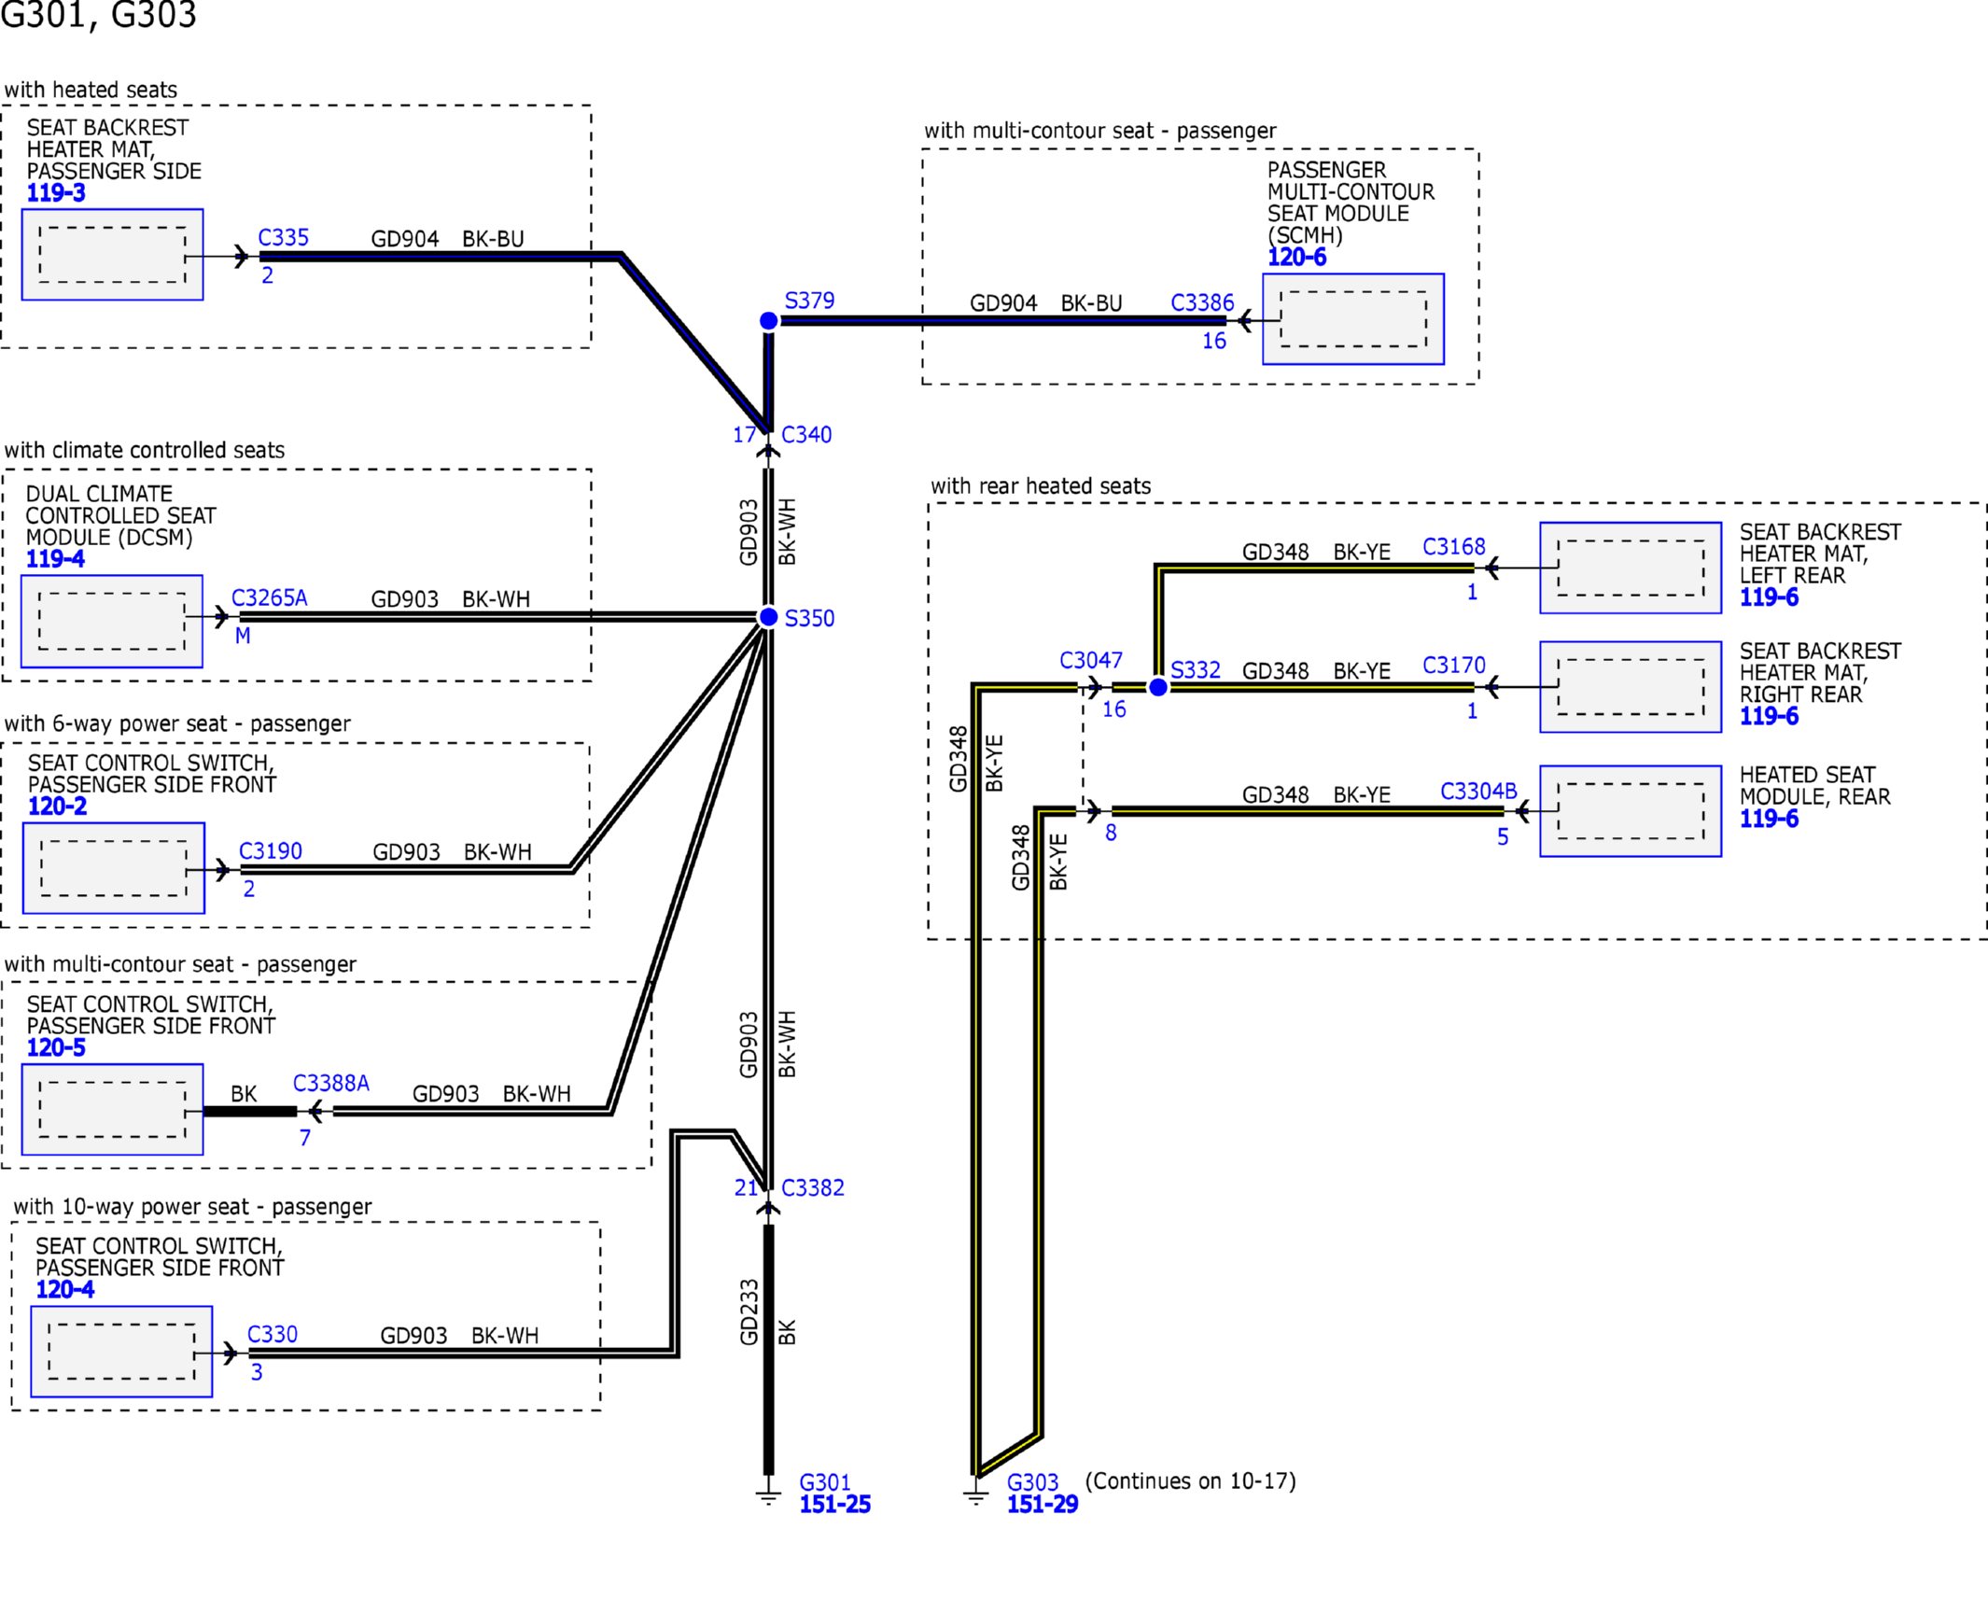Screen dimensions: 1988x1613
Task: Click the G301 ground label
Action: 824,1482
